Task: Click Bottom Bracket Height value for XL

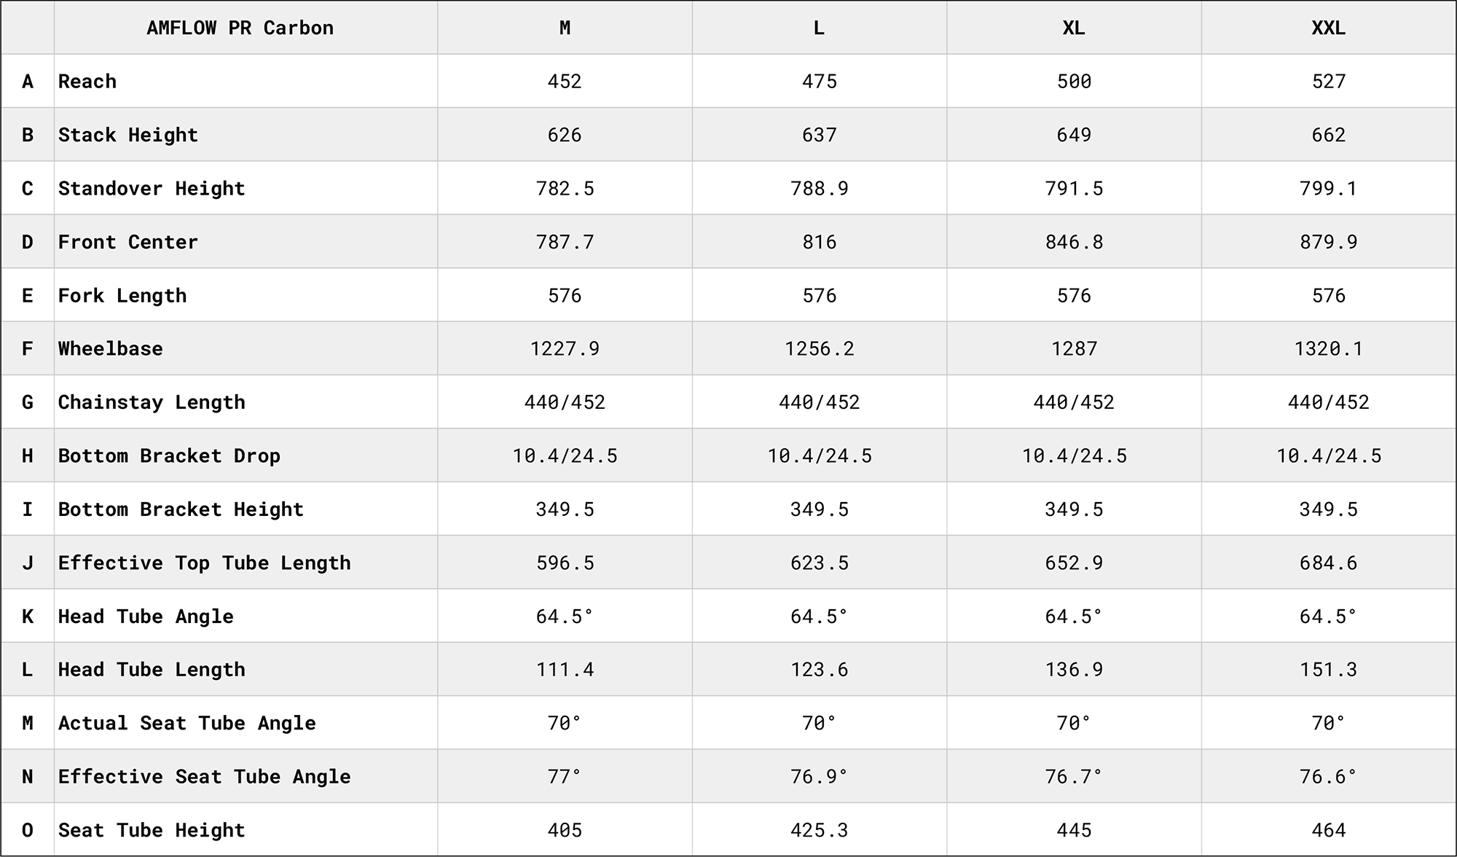Action: pyautogui.click(x=1074, y=509)
